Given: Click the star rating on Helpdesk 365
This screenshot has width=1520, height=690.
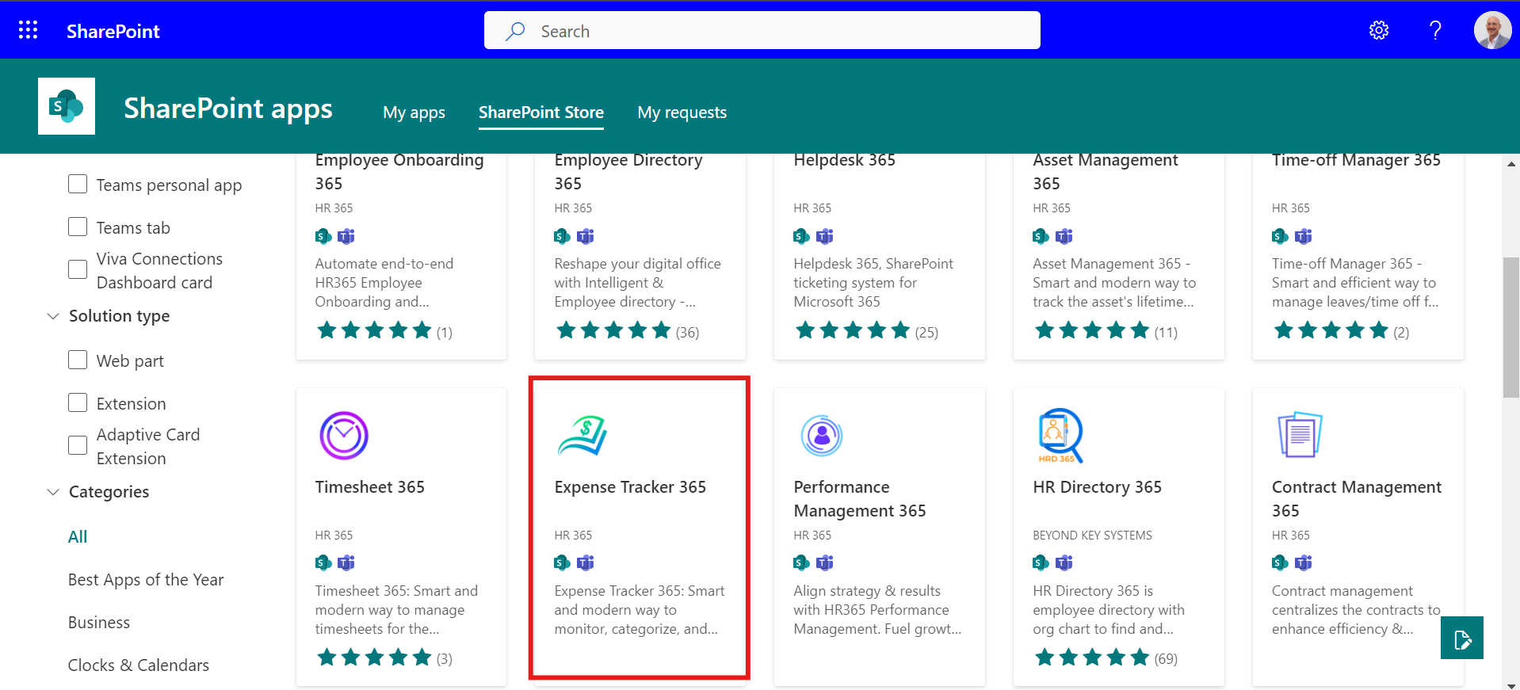Looking at the screenshot, I should pos(853,330).
